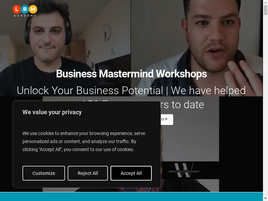Accept all cookies

click(x=131, y=173)
